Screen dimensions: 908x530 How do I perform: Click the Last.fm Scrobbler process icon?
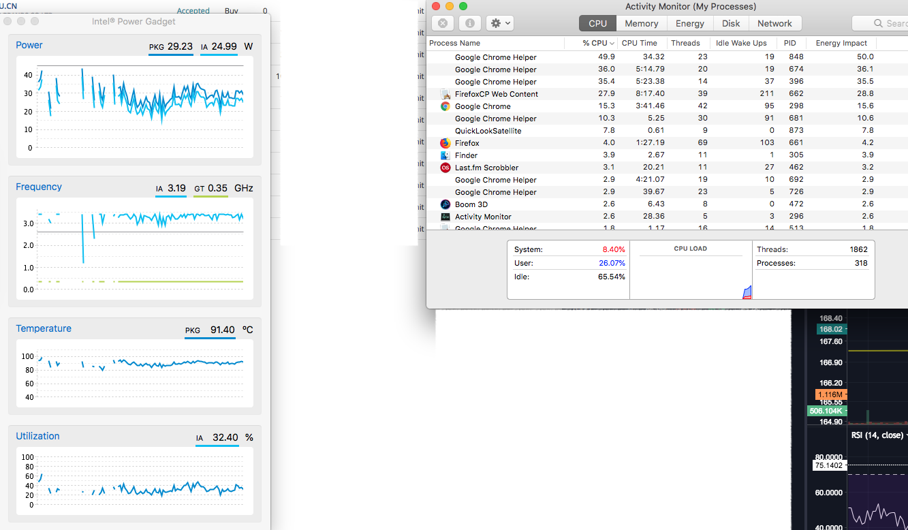(445, 168)
